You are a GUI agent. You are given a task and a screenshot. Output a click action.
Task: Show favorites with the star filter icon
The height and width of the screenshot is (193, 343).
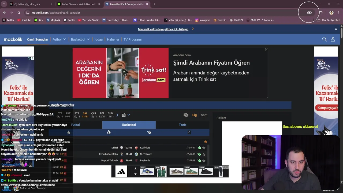click(69, 132)
